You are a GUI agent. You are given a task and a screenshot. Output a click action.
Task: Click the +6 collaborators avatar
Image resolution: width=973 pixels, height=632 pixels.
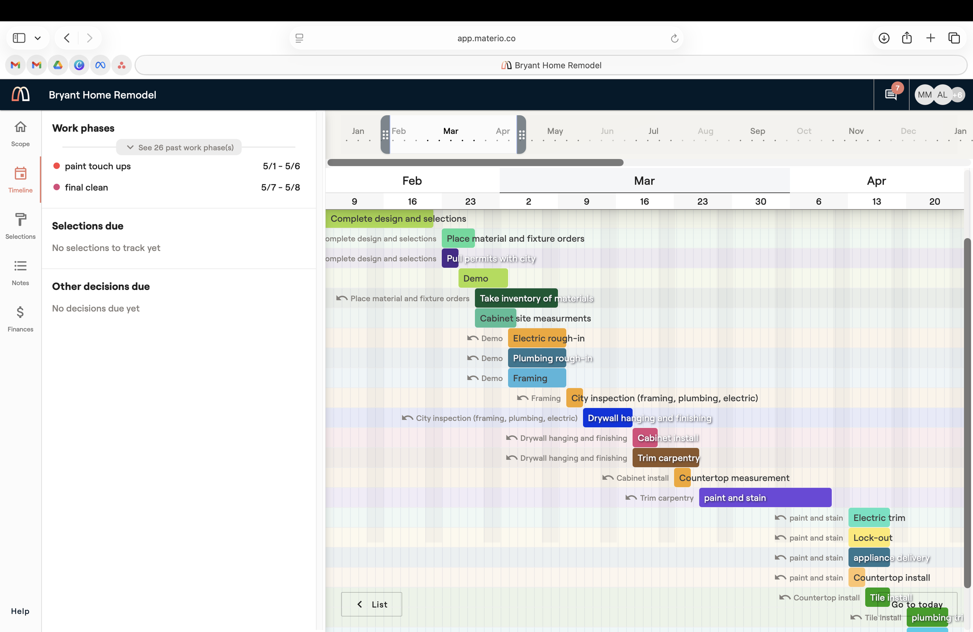coord(957,95)
